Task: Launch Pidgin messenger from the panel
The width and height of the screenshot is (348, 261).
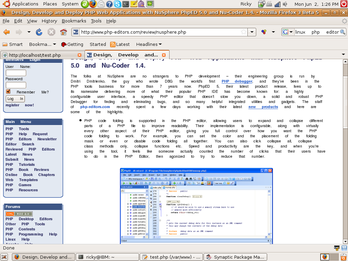Action: (142, 4)
